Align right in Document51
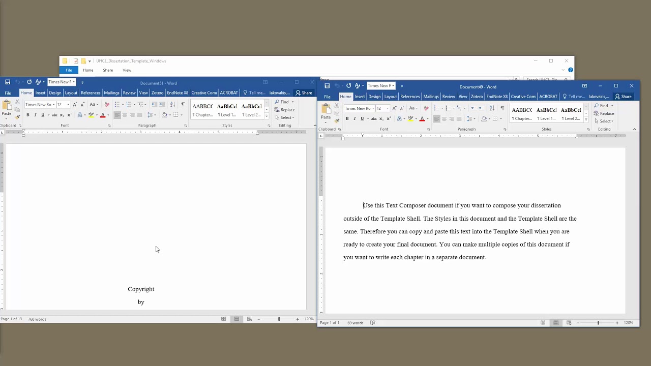 point(132,115)
